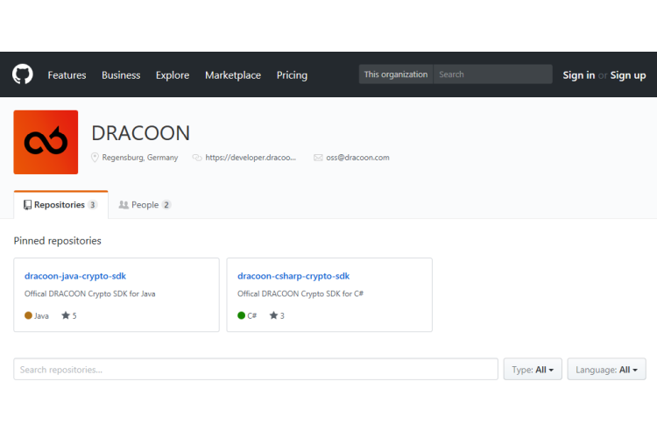Open the dracoon-java-crypto-sdk repository link
The image size is (657, 438).
pos(75,276)
